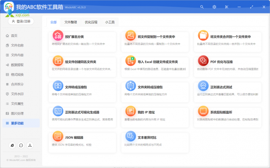Click the search magnifier in title bar
The image size is (270, 168).
tap(202, 7)
